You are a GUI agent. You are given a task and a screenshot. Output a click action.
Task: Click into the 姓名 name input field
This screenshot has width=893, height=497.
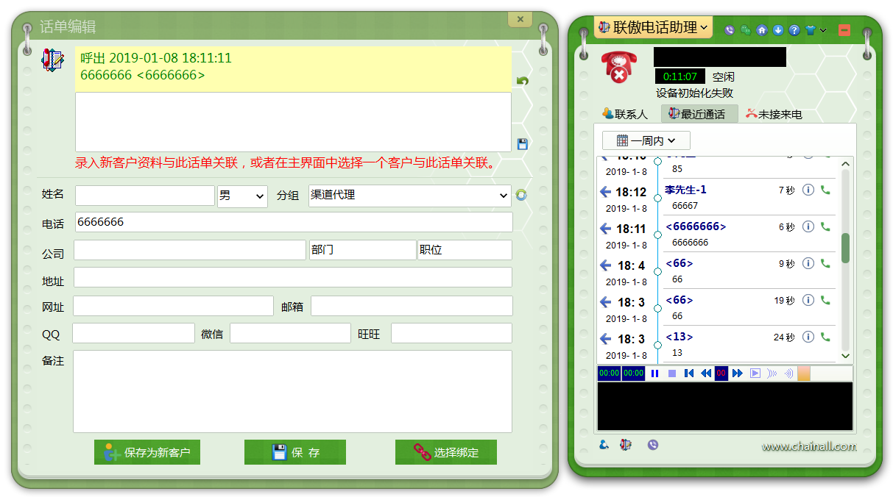pyautogui.click(x=144, y=196)
